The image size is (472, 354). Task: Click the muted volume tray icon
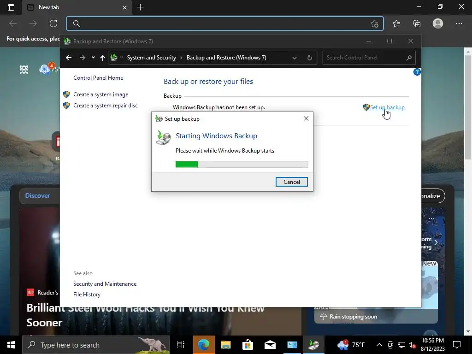coord(412,345)
